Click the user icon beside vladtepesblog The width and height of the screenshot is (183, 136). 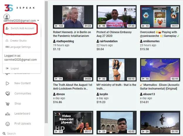click(x=54, y=41)
